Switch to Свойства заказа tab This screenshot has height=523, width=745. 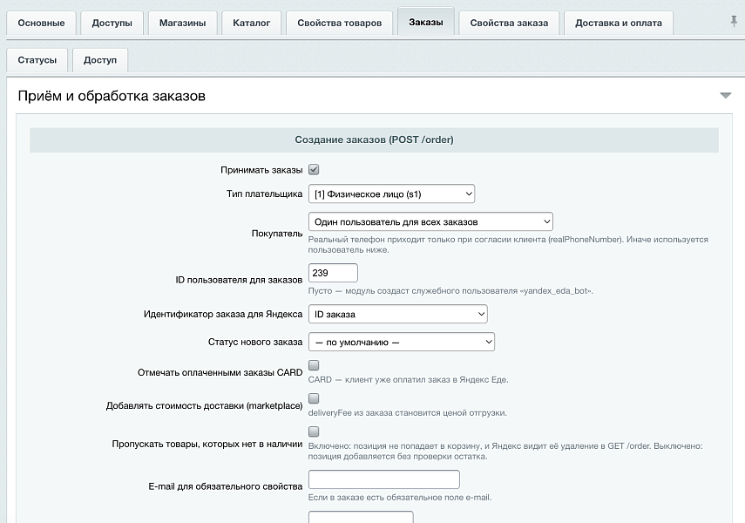point(509,23)
